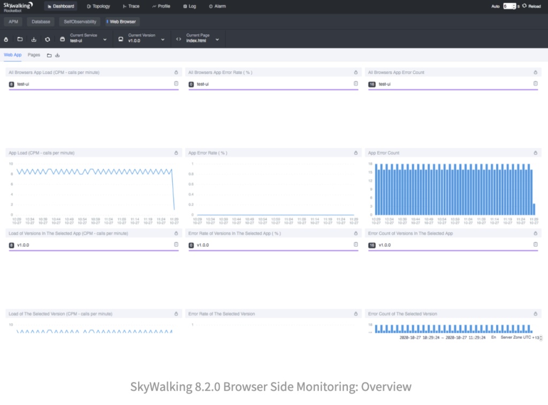Screen dimensions: 548x405
Task: Click the refresh icon in dark toolbar
Action: coord(48,39)
